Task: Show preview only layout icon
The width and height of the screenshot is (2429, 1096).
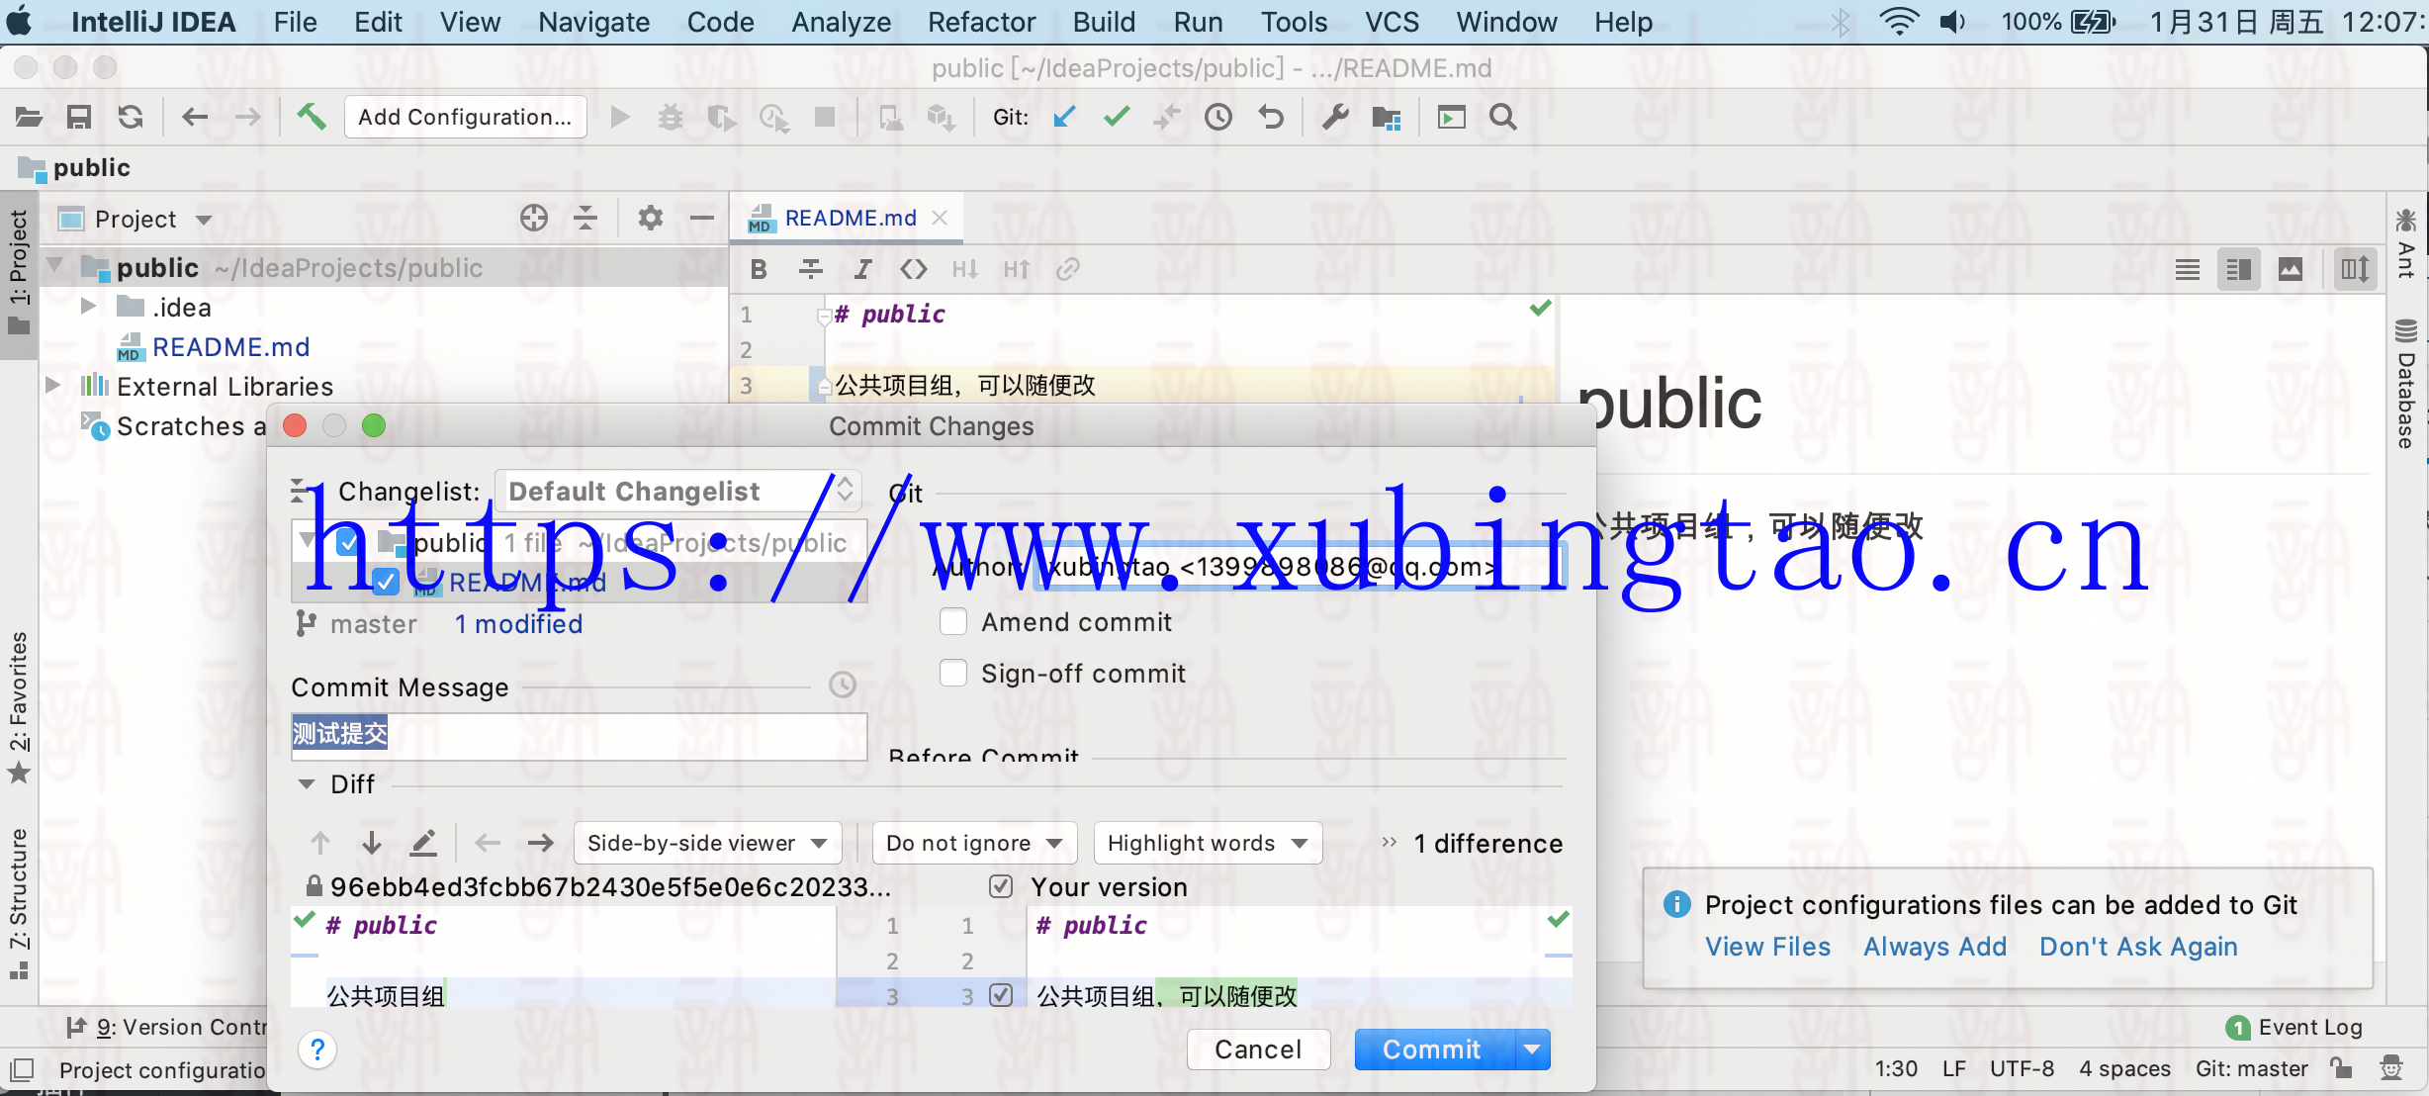Action: pos(2291,269)
